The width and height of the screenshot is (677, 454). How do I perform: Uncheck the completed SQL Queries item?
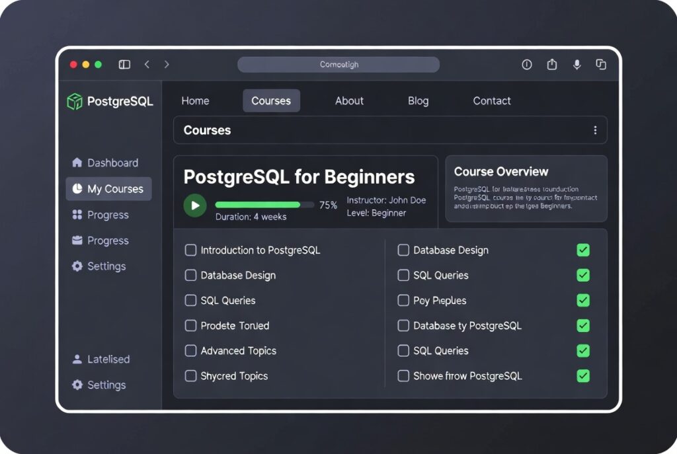click(582, 275)
